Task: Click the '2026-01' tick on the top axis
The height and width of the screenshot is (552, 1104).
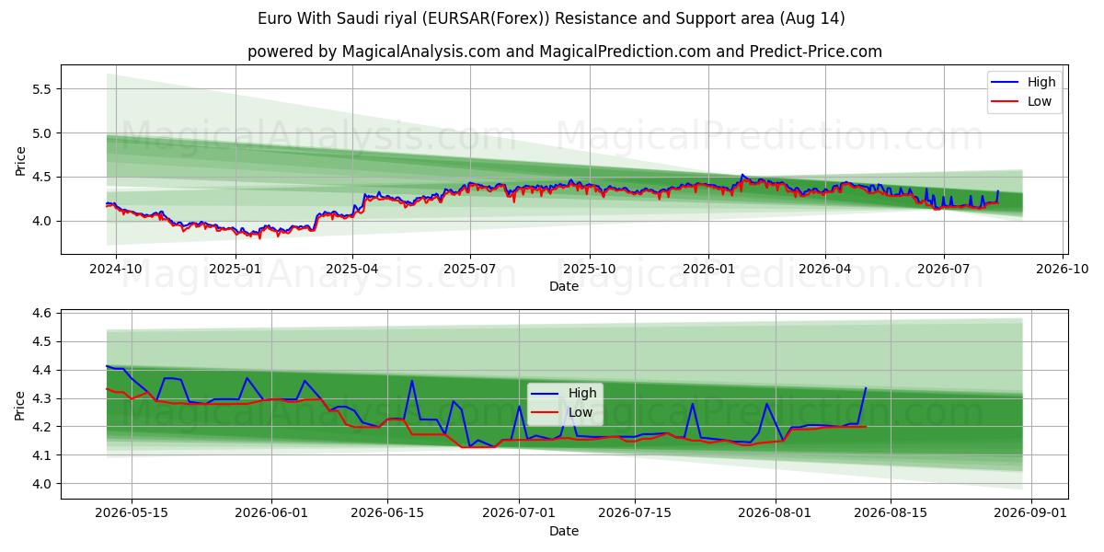Action: pyautogui.click(x=708, y=268)
